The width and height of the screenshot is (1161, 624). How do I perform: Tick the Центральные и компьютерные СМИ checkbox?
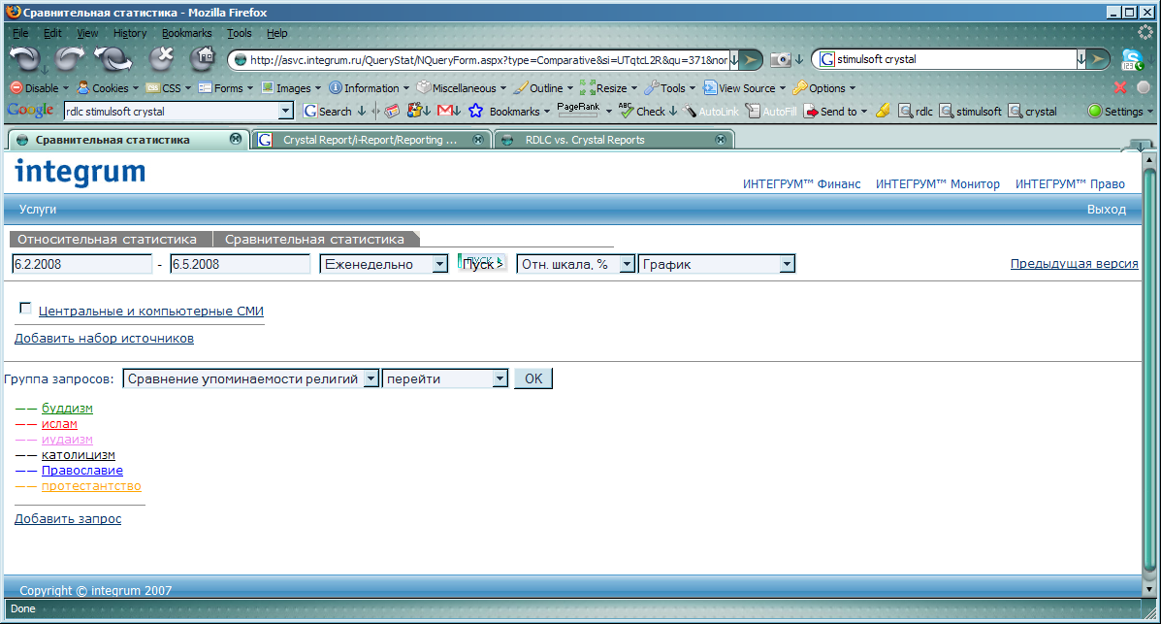tap(25, 308)
